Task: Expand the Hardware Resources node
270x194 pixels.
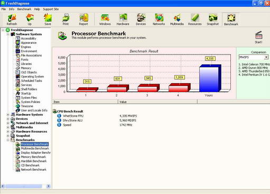Action: 8,132
